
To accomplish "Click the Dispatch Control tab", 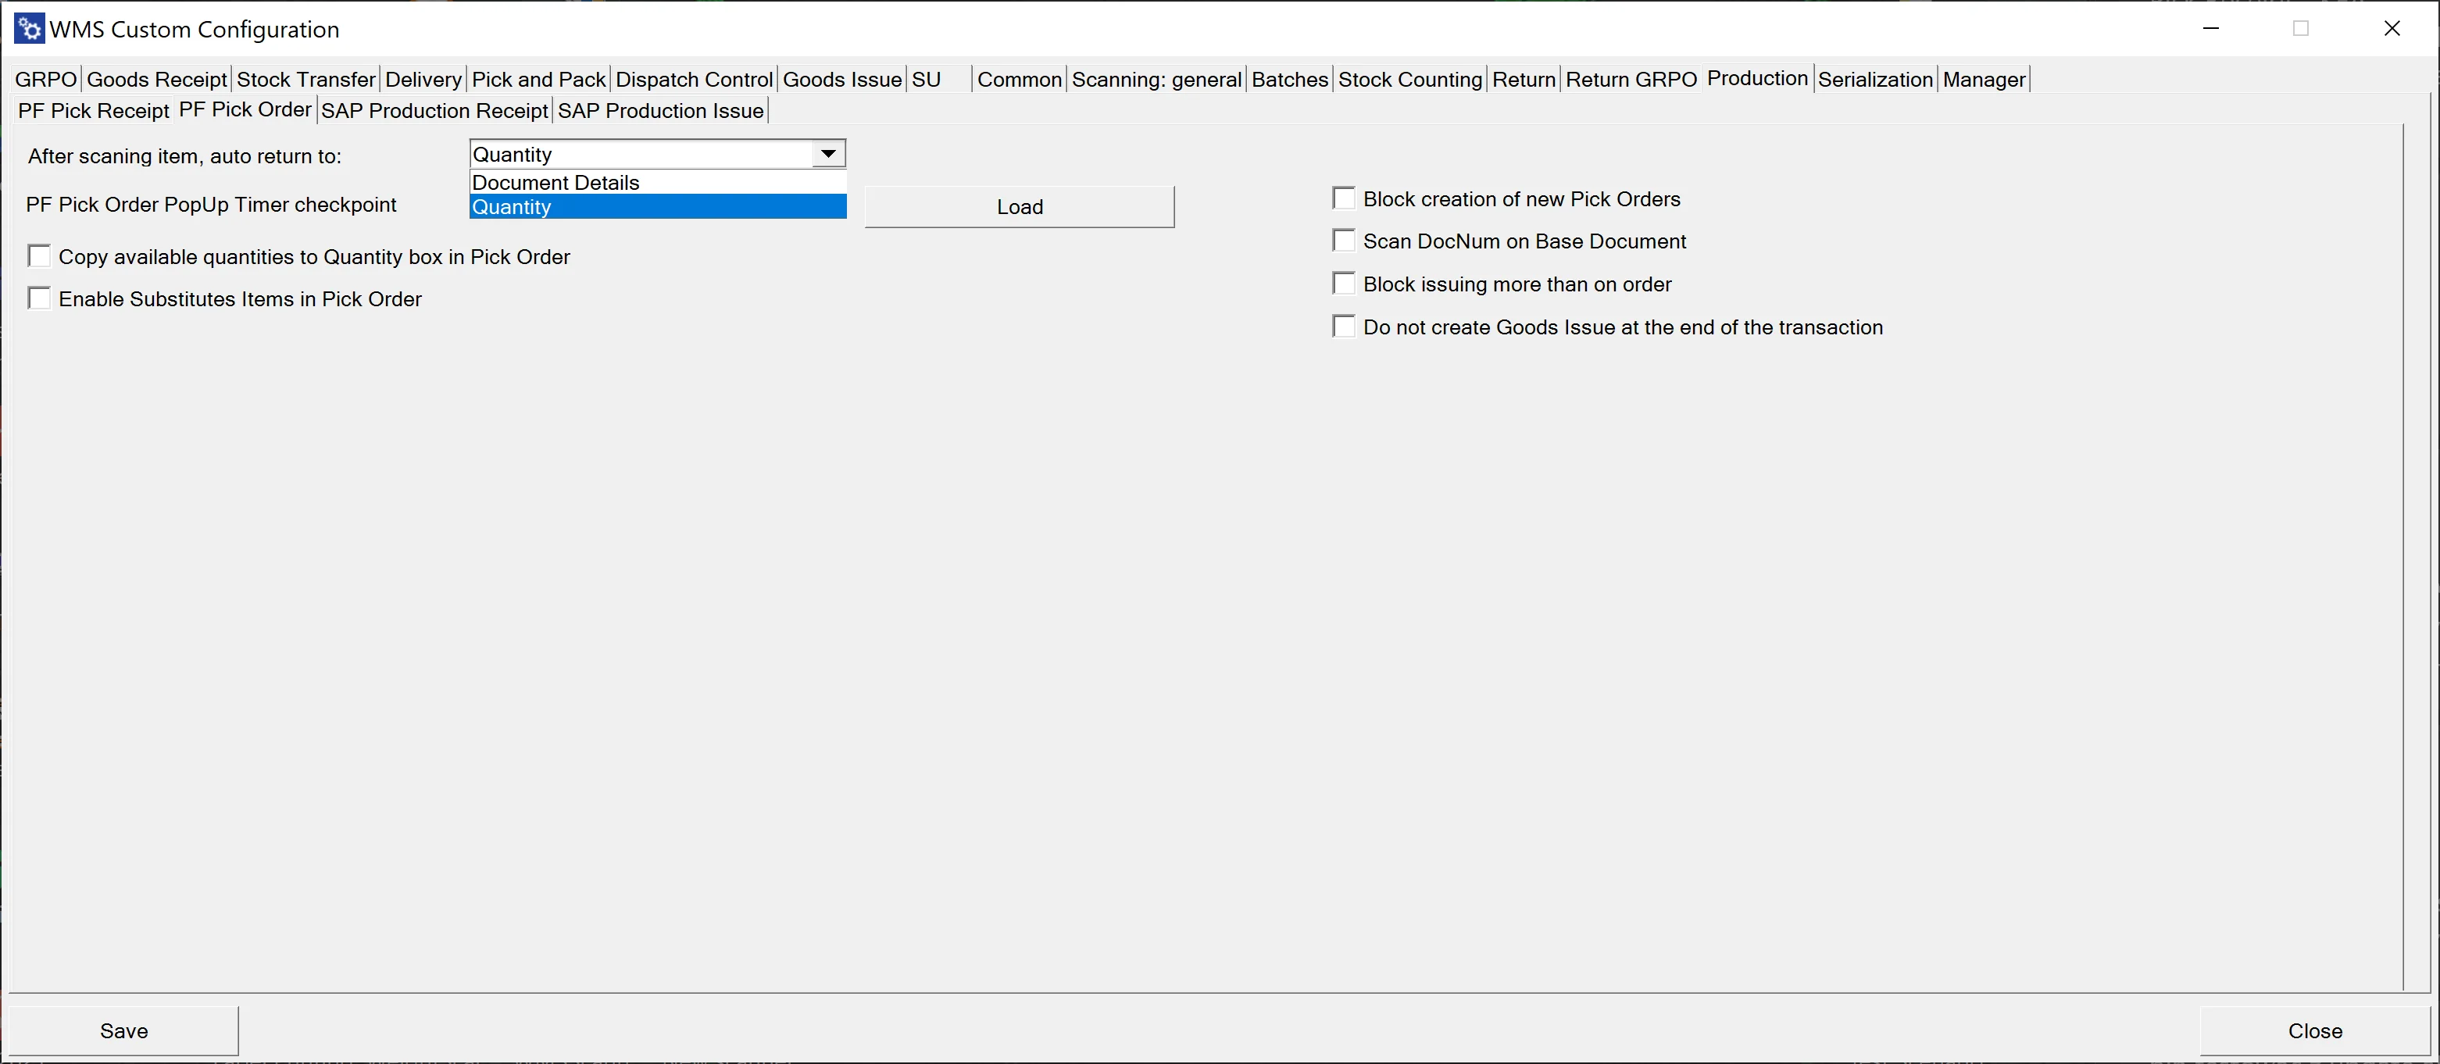I will pyautogui.click(x=694, y=80).
